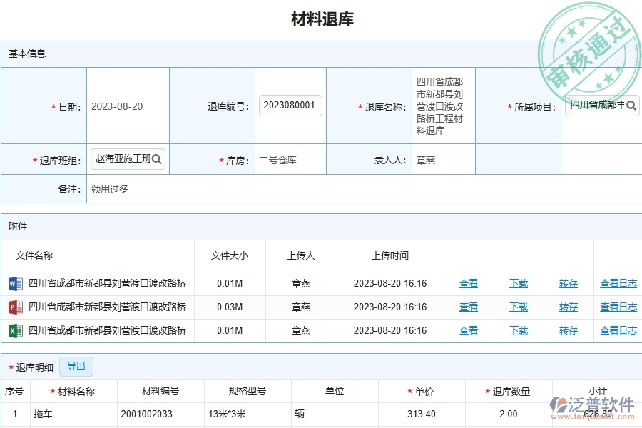This screenshot has height=428, width=642.
Task: Click 转存 on the second attachment row
Action: pyautogui.click(x=569, y=307)
